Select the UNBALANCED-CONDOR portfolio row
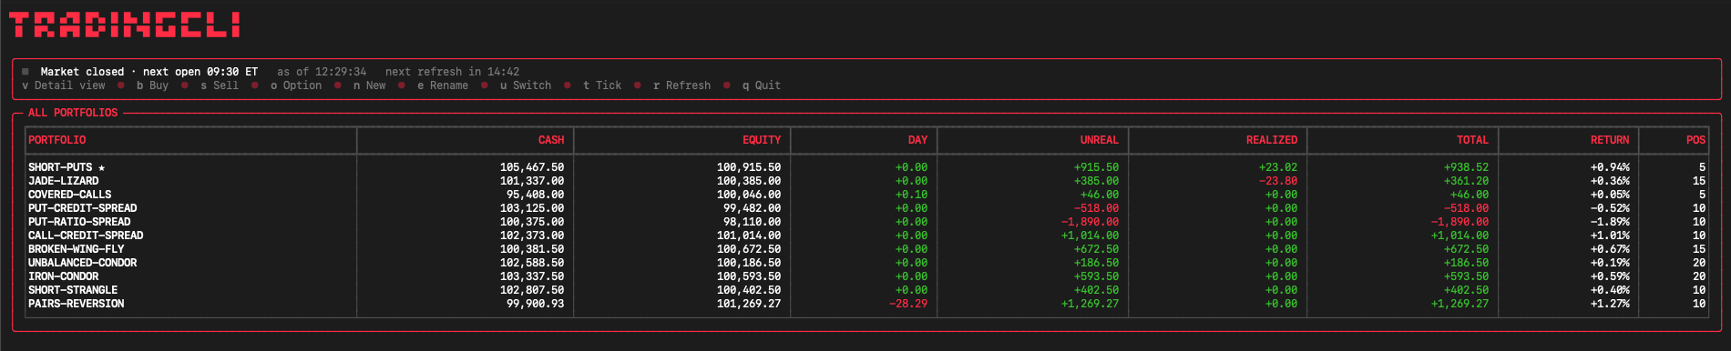Image resolution: width=1731 pixels, height=351 pixels. click(x=866, y=263)
